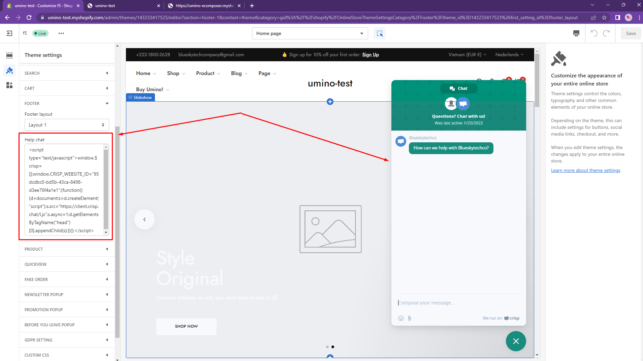Viewport: 643px width, 361px height.
Task: Select the first slideshow pagination dot
Action: [x=327, y=347]
